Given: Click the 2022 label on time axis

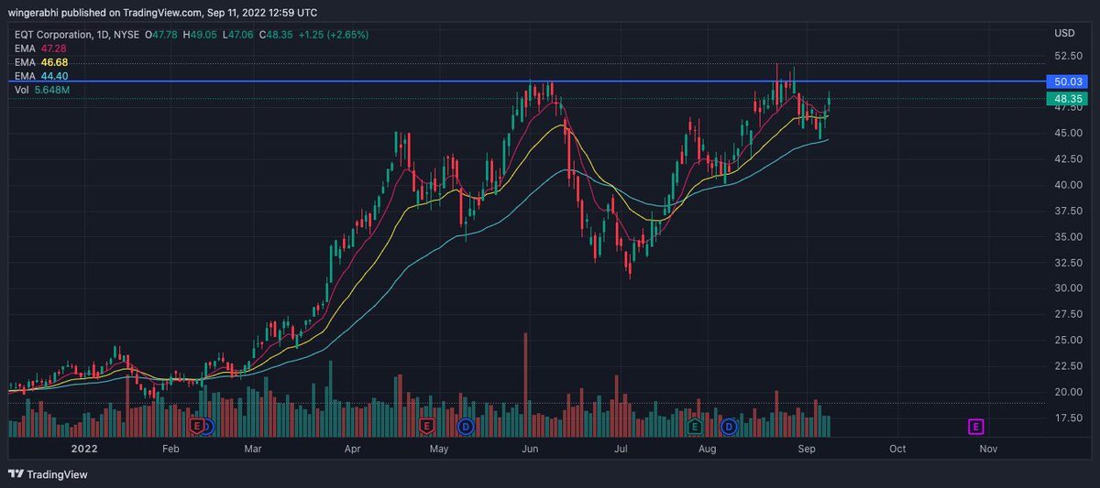Looking at the screenshot, I should [x=82, y=450].
